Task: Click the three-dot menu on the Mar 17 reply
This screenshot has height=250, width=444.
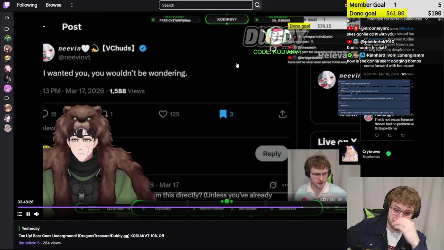Action: (x=285, y=185)
